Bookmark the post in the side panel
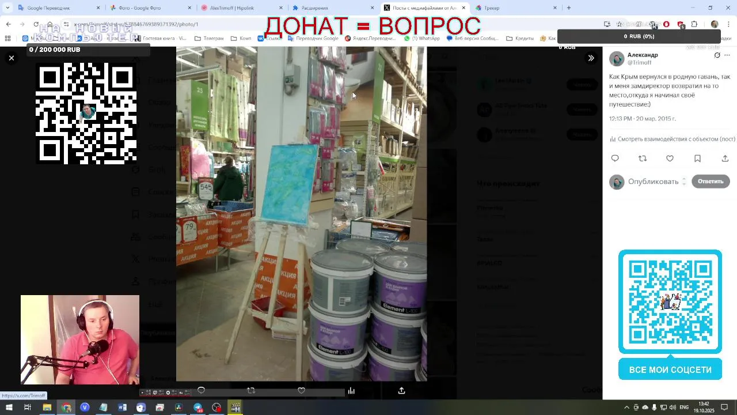Screen dimensions: 737x415 [x=697, y=158]
